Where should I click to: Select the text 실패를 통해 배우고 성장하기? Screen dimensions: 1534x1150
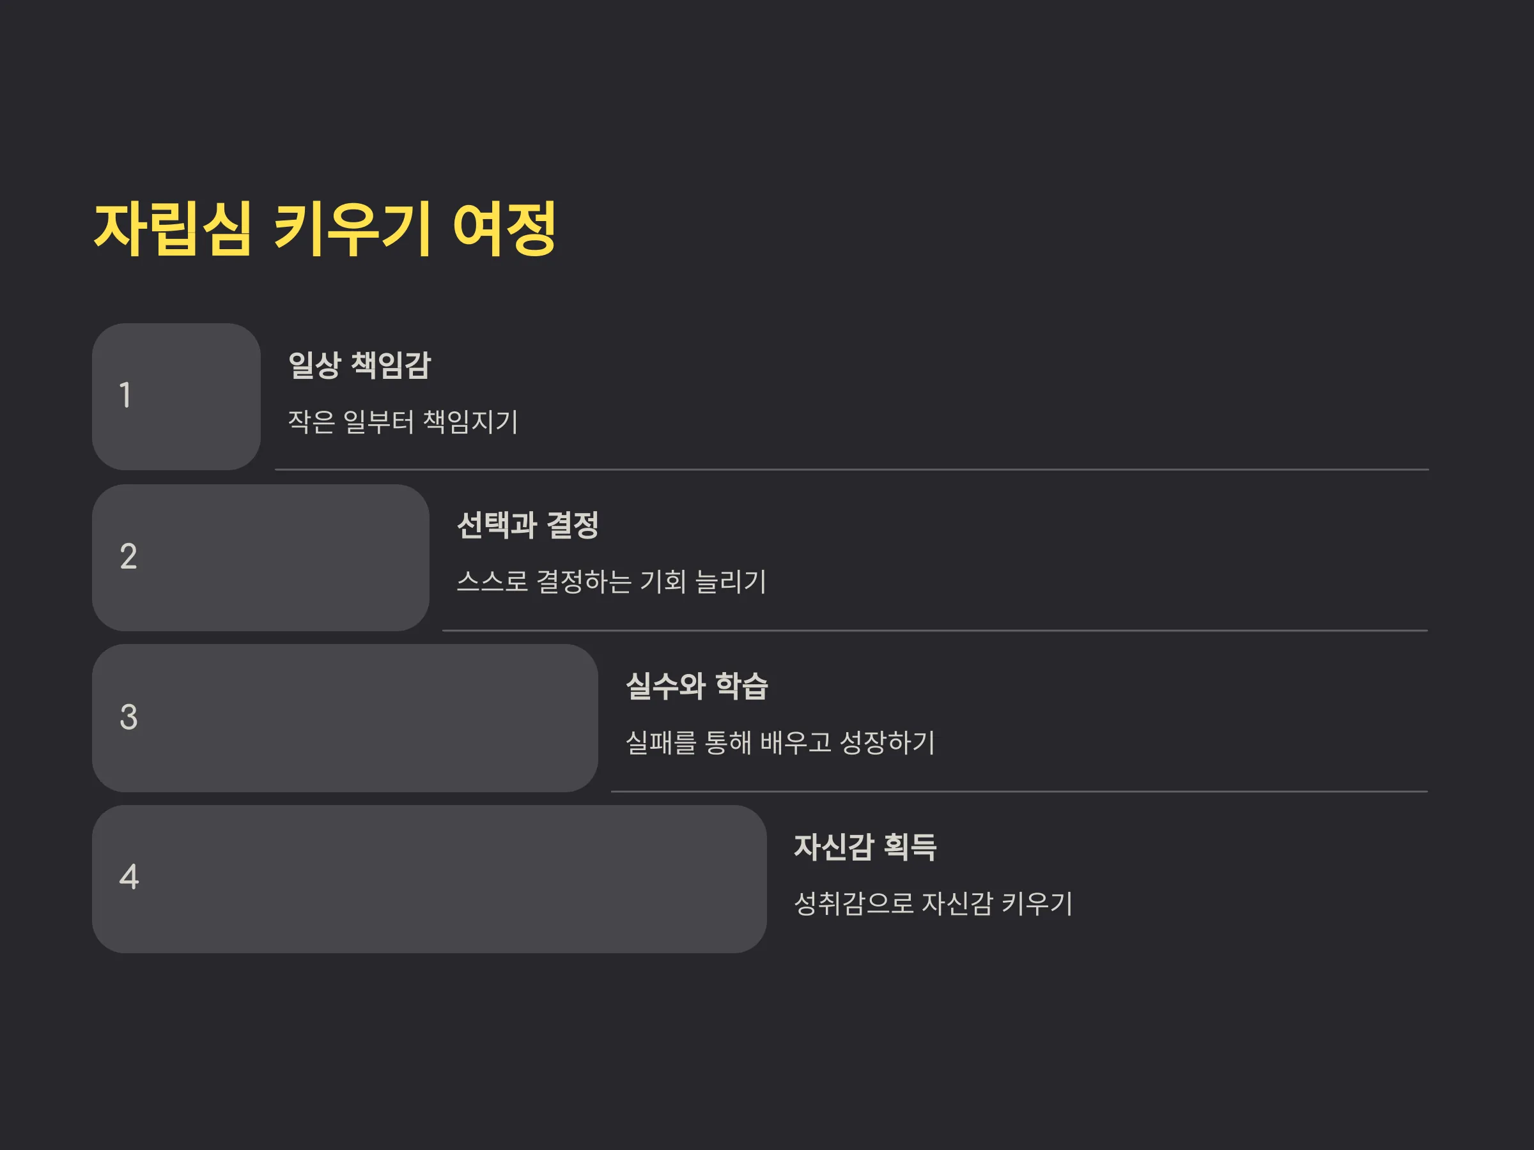pos(780,742)
